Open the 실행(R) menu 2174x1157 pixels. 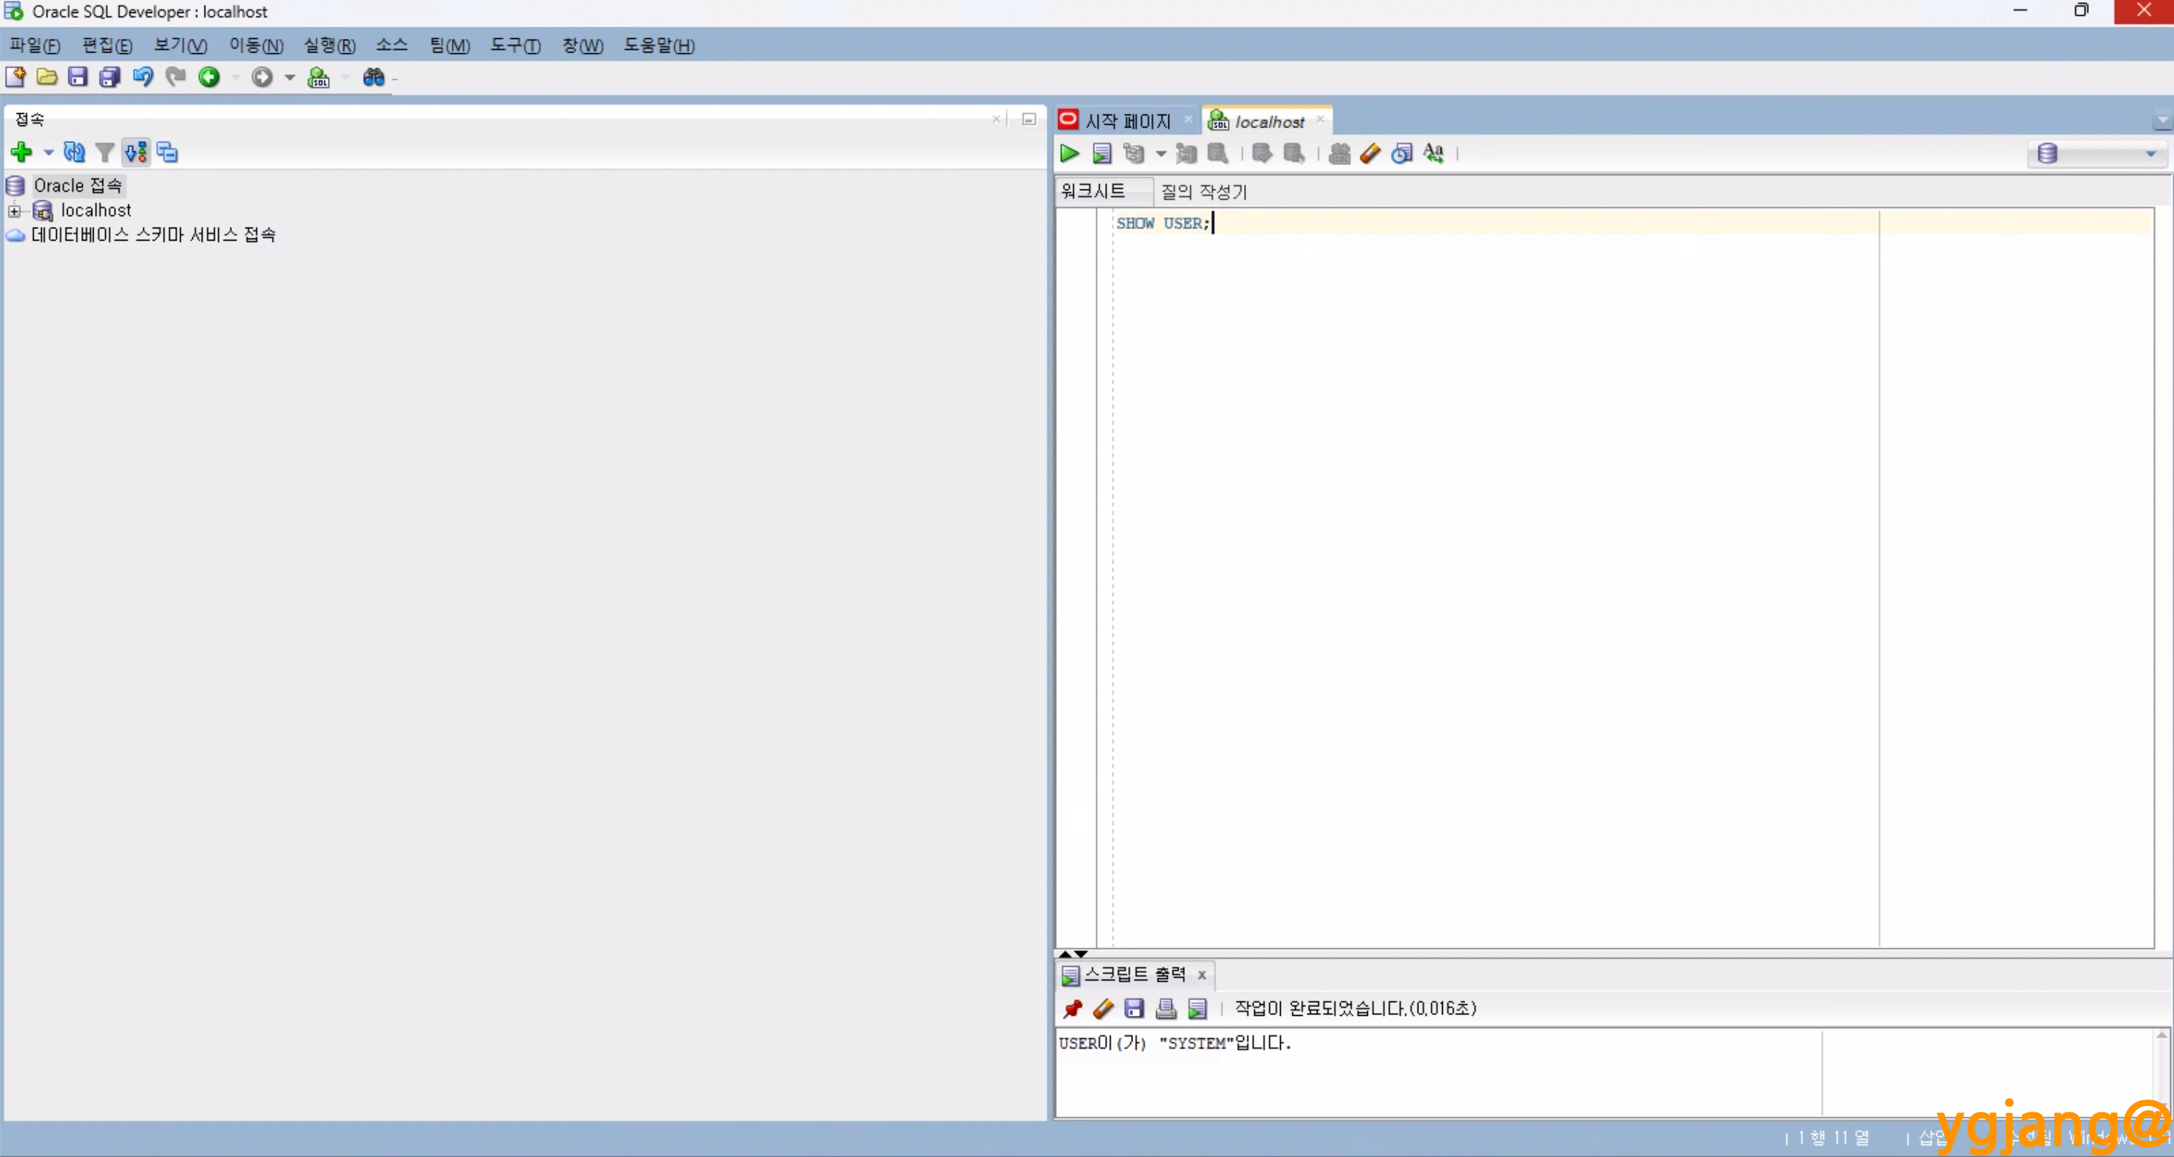click(330, 45)
